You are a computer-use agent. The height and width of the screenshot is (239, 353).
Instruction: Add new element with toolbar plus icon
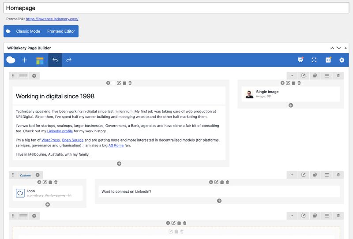pos(25,60)
